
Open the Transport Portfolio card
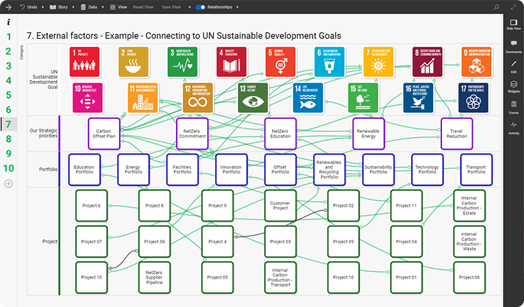[x=476, y=169]
